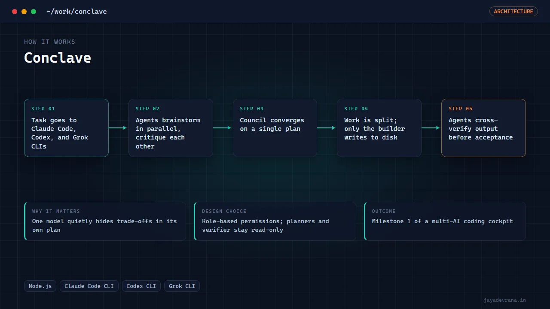
Task: Open the Step 03 council converges card
Action: coord(275,128)
